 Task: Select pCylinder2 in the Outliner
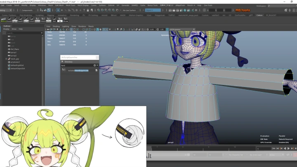coord(15,62)
